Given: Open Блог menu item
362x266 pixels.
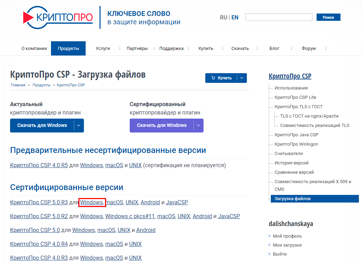Looking at the screenshot, I should point(274,49).
